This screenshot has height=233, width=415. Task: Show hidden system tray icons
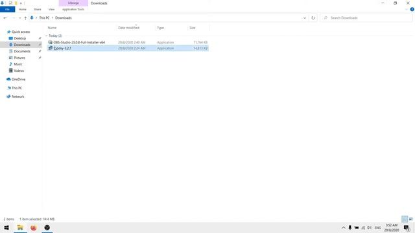pyautogui.click(x=344, y=228)
